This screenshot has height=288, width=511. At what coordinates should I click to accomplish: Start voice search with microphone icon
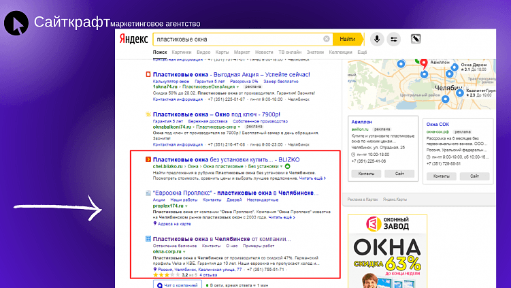tap(377, 39)
